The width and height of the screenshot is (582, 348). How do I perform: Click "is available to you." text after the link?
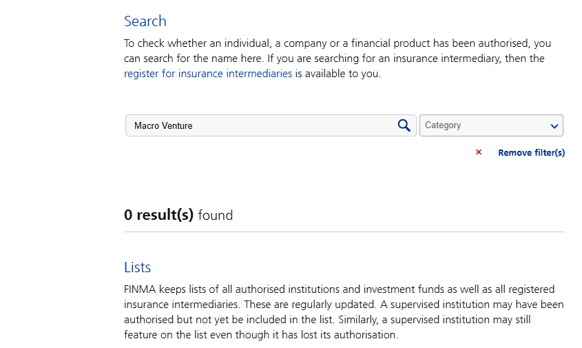[338, 74]
